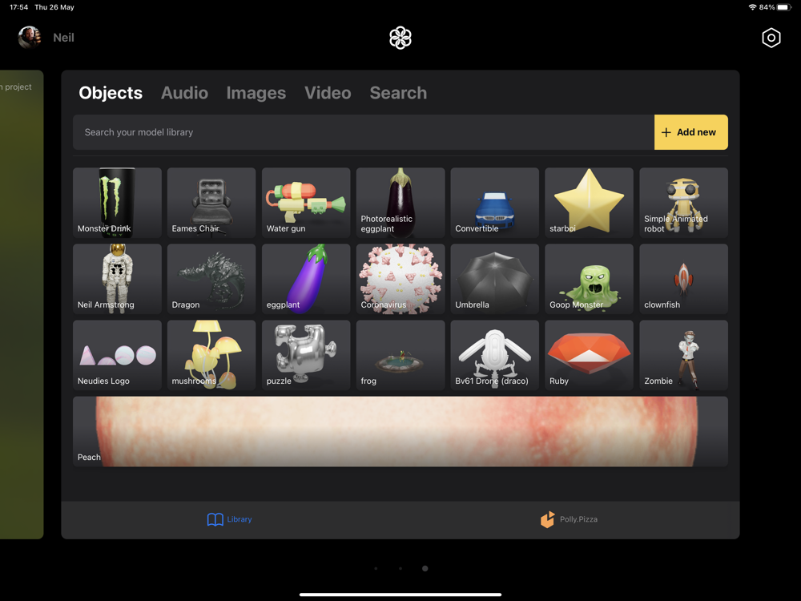This screenshot has height=601, width=801.
Task: Tap the 17:54 clock in status bar
Action: [19, 7]
